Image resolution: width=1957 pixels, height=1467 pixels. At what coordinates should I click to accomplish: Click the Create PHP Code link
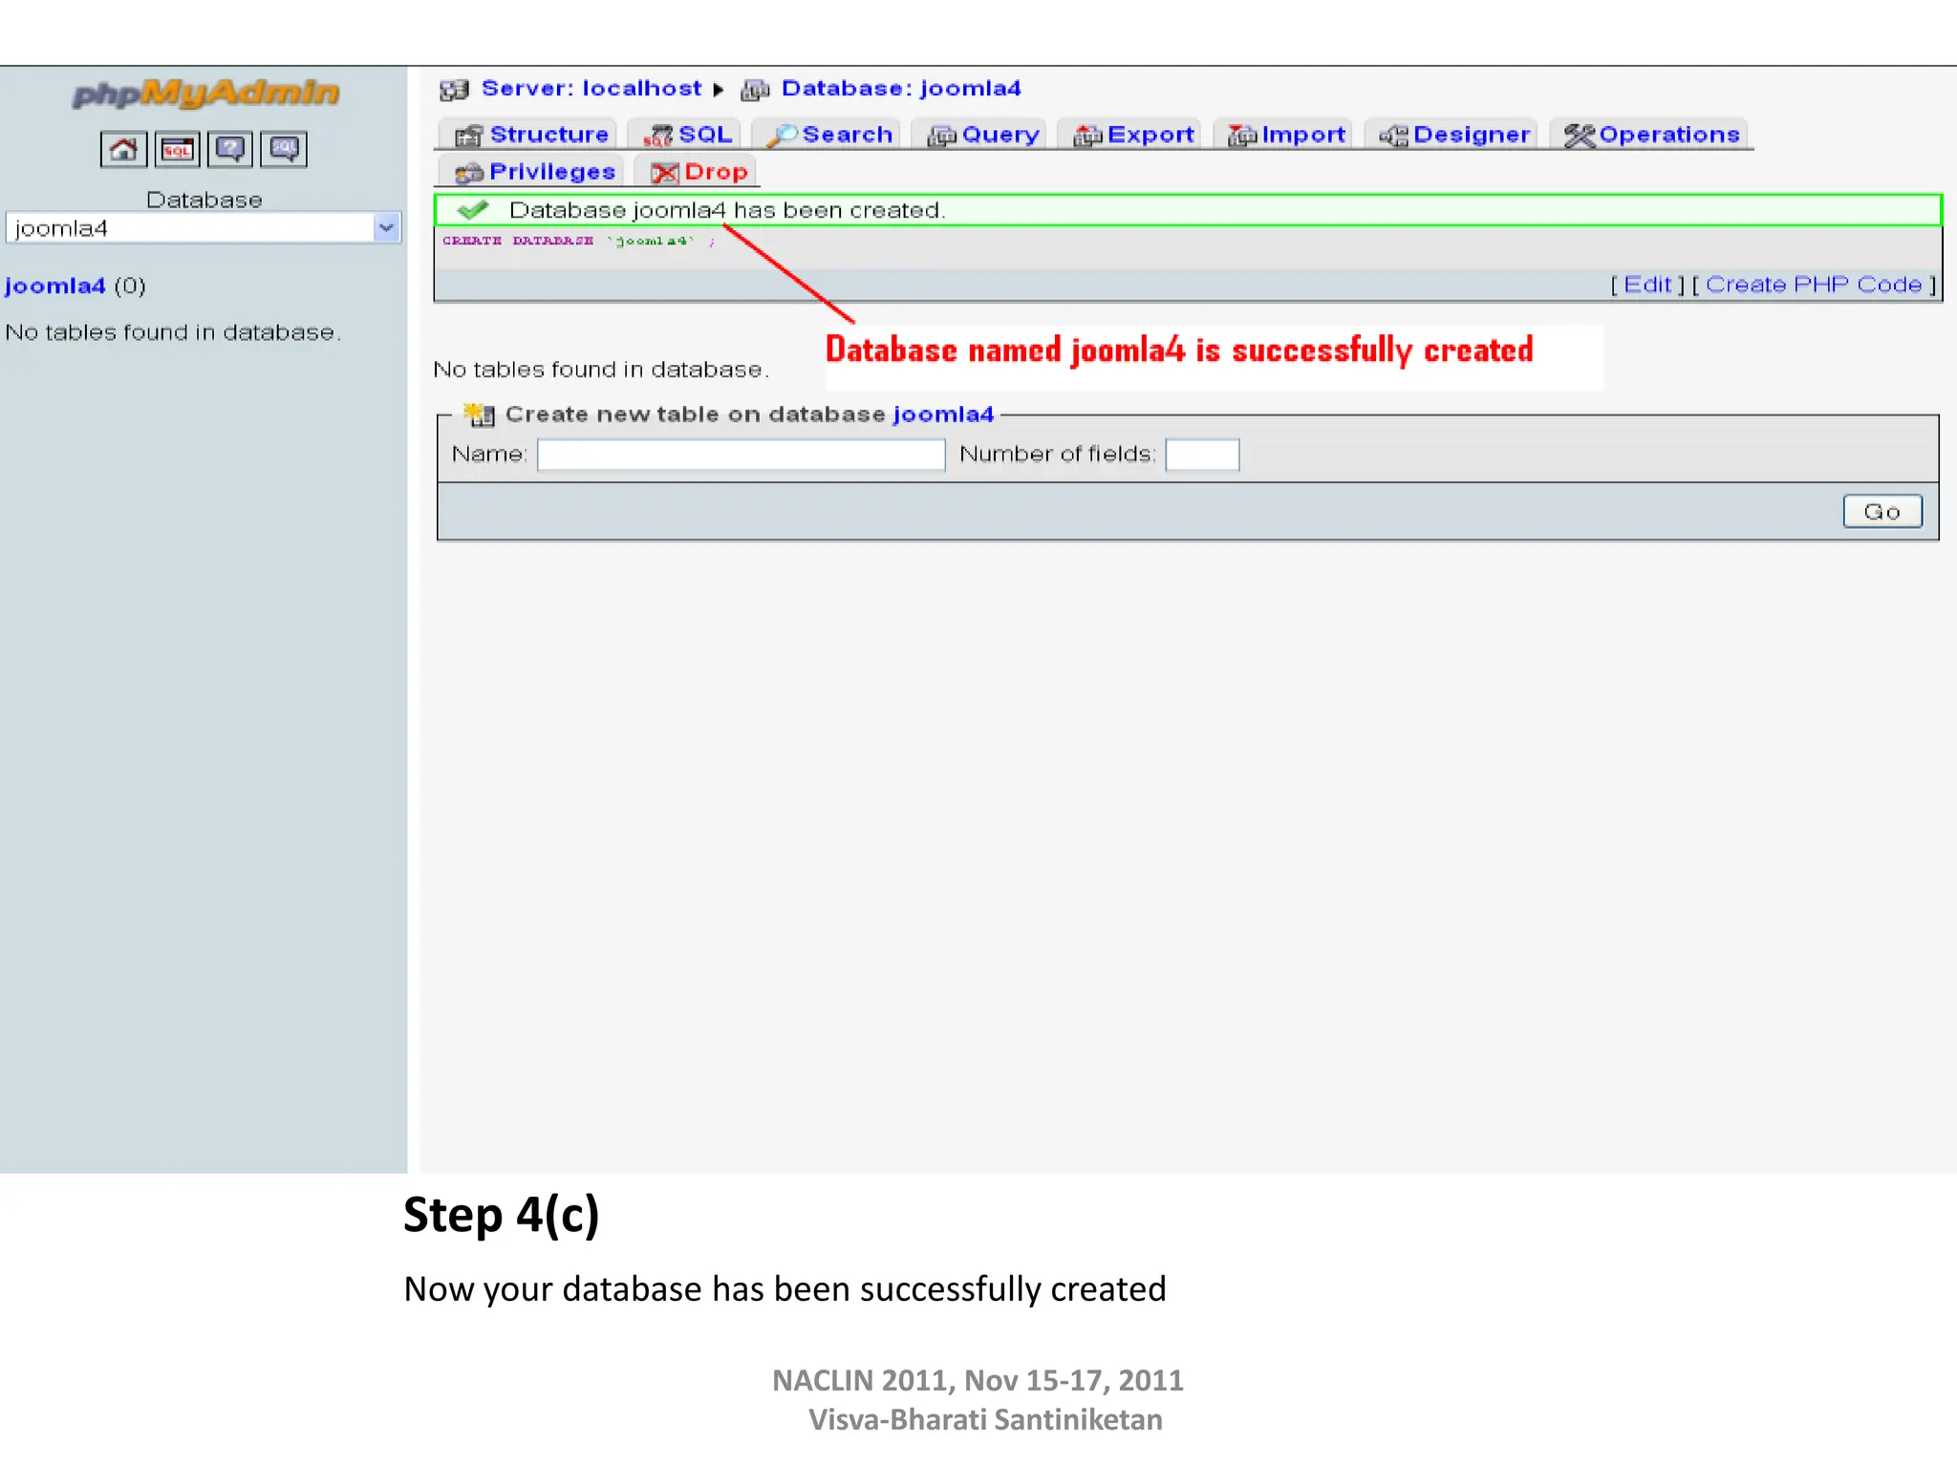[1814, 285]
